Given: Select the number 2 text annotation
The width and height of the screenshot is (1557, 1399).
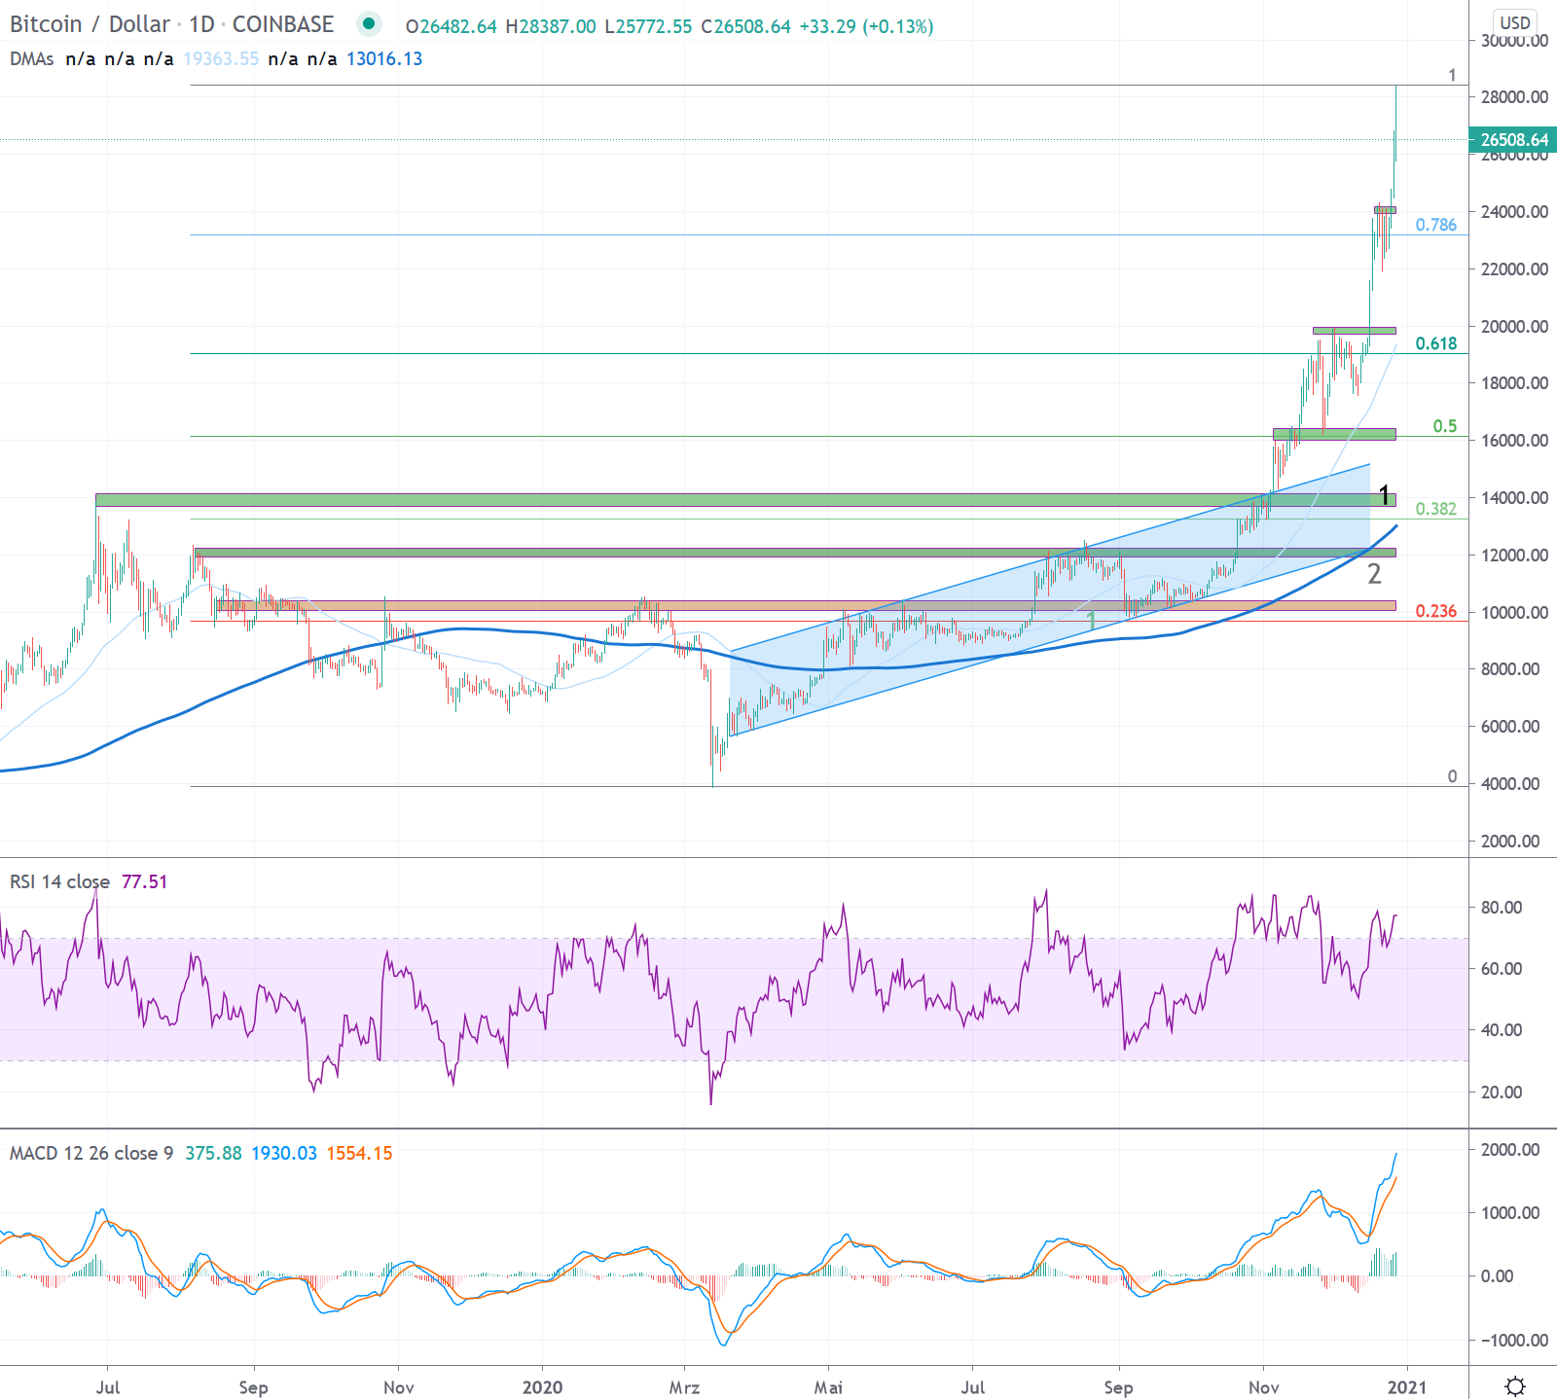Looking at the screenshot, I should [1374, 574].
